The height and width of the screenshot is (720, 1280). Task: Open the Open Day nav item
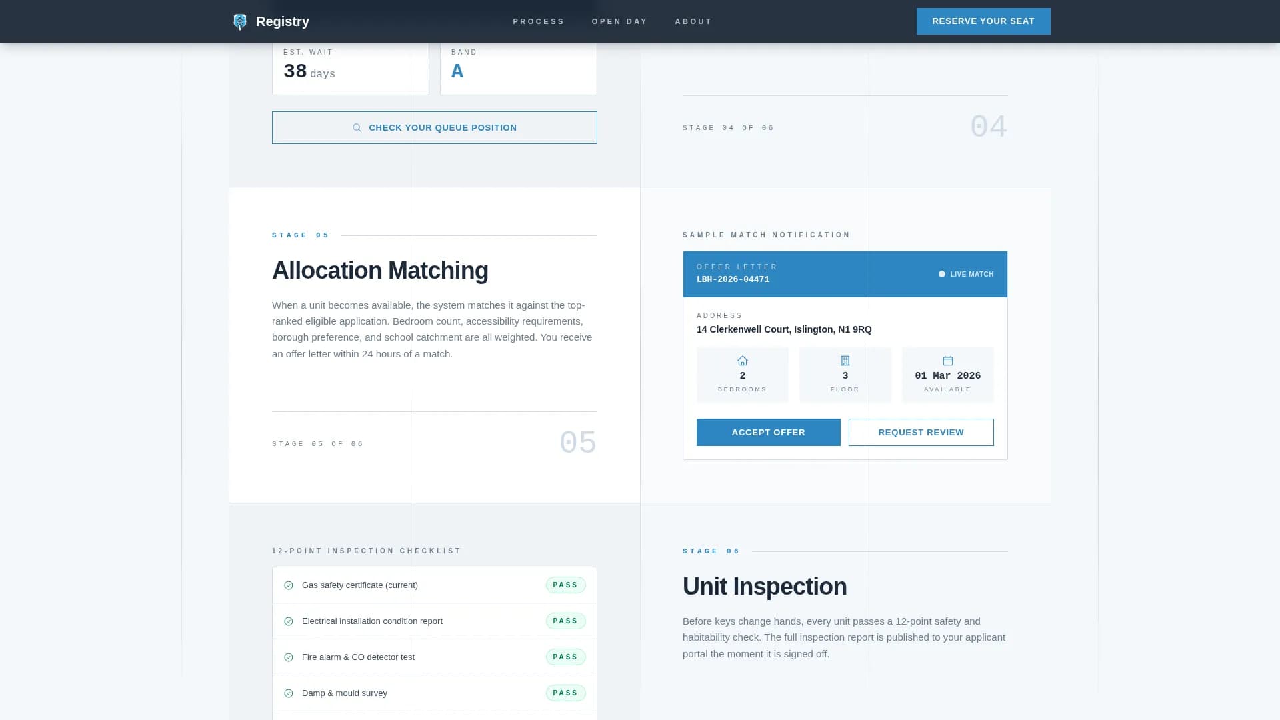pyautogui.click(x=619, y=21)
